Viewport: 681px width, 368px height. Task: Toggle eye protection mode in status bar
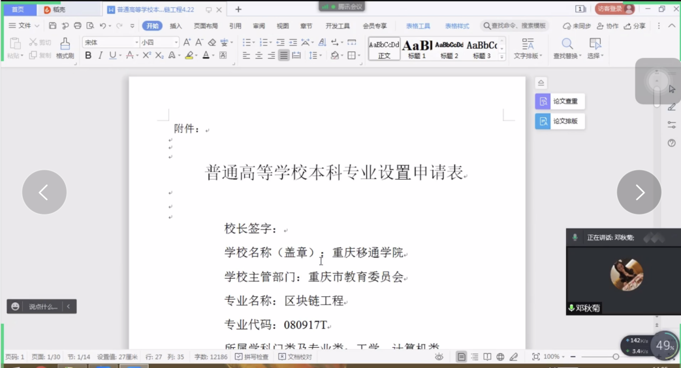pos(439,357)
